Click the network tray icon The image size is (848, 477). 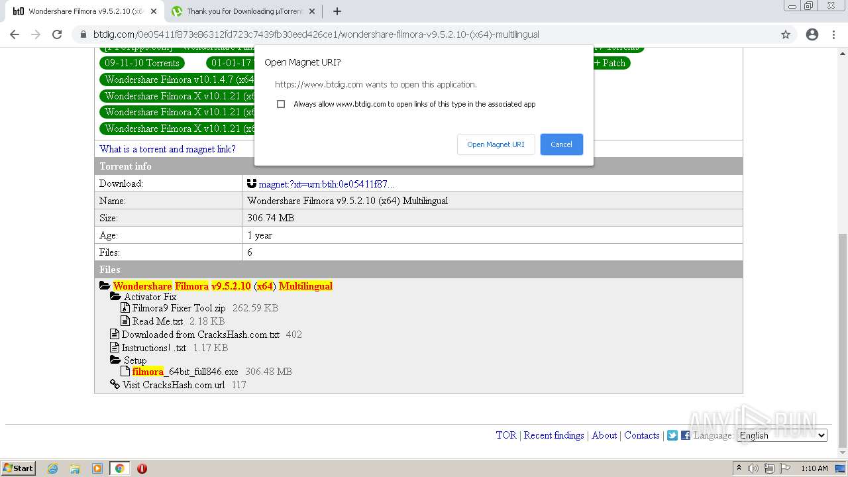(x=768, y=468)
